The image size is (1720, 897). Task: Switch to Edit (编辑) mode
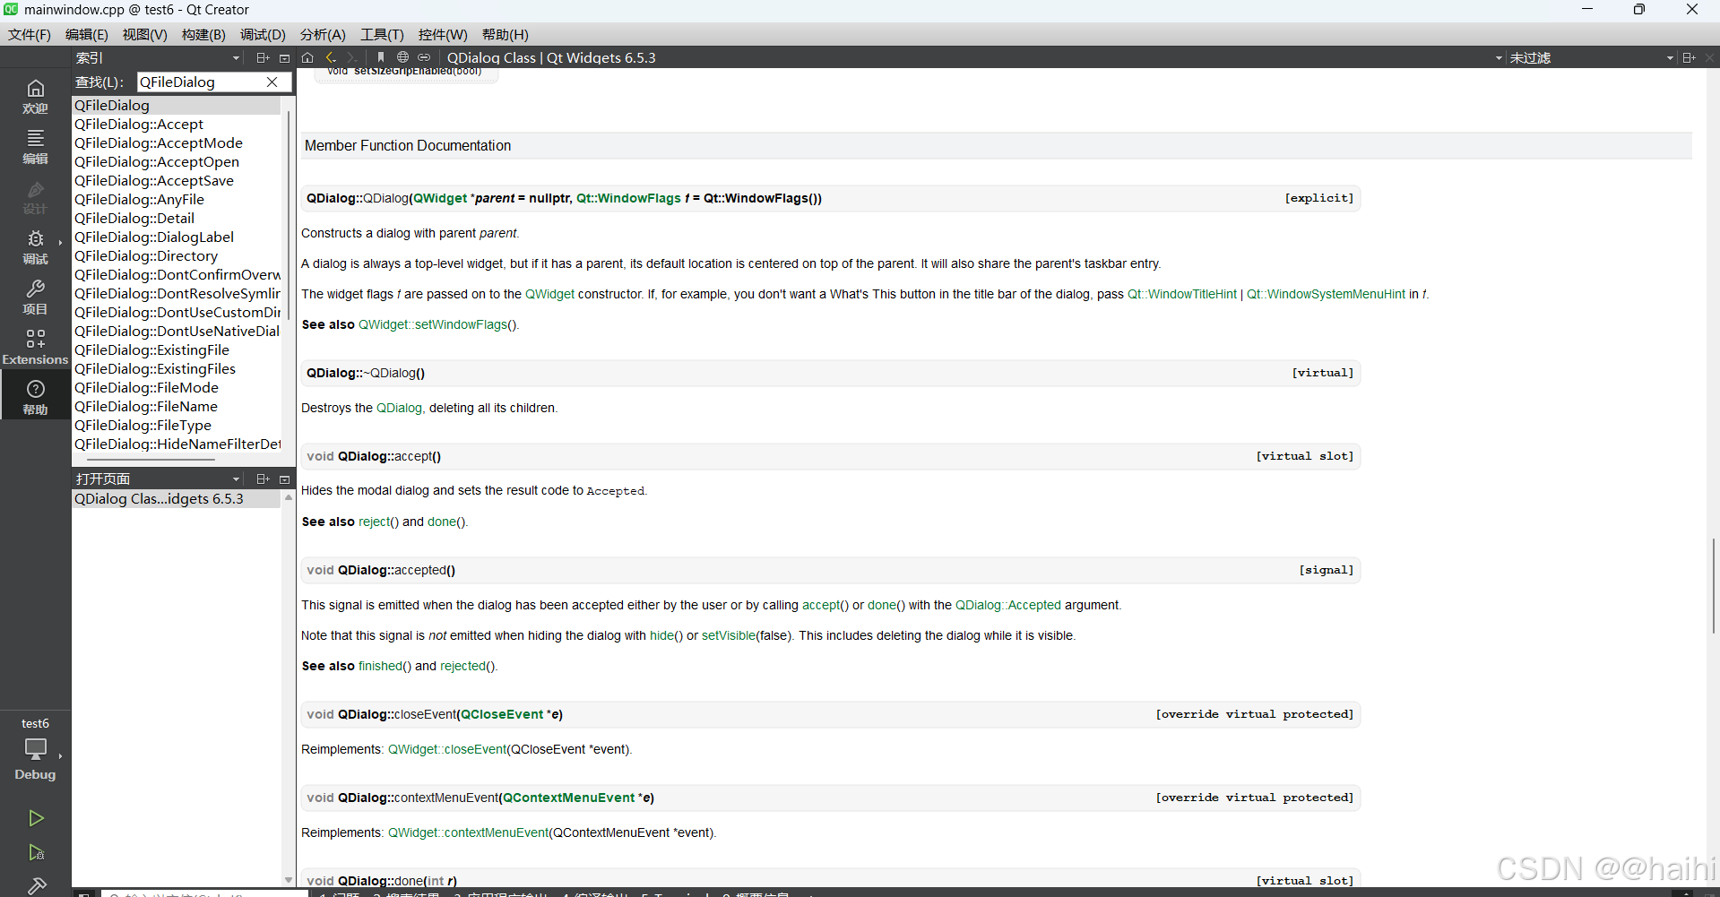pyautogui.click(x=35, y=147)
